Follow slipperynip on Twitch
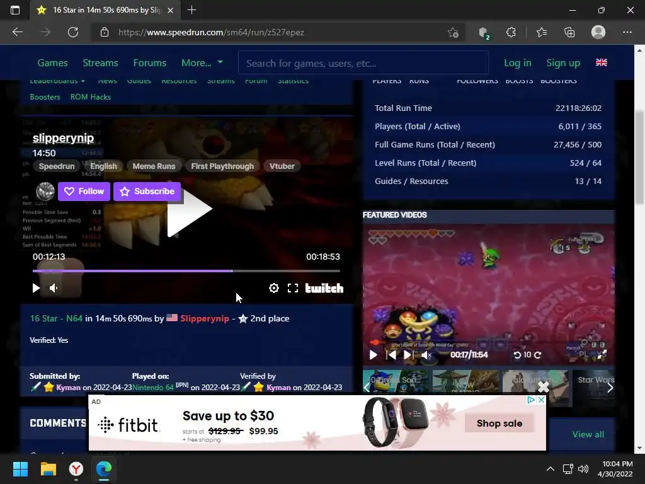Viewport: 645px width, 484px height. click(x=84, y=192)
